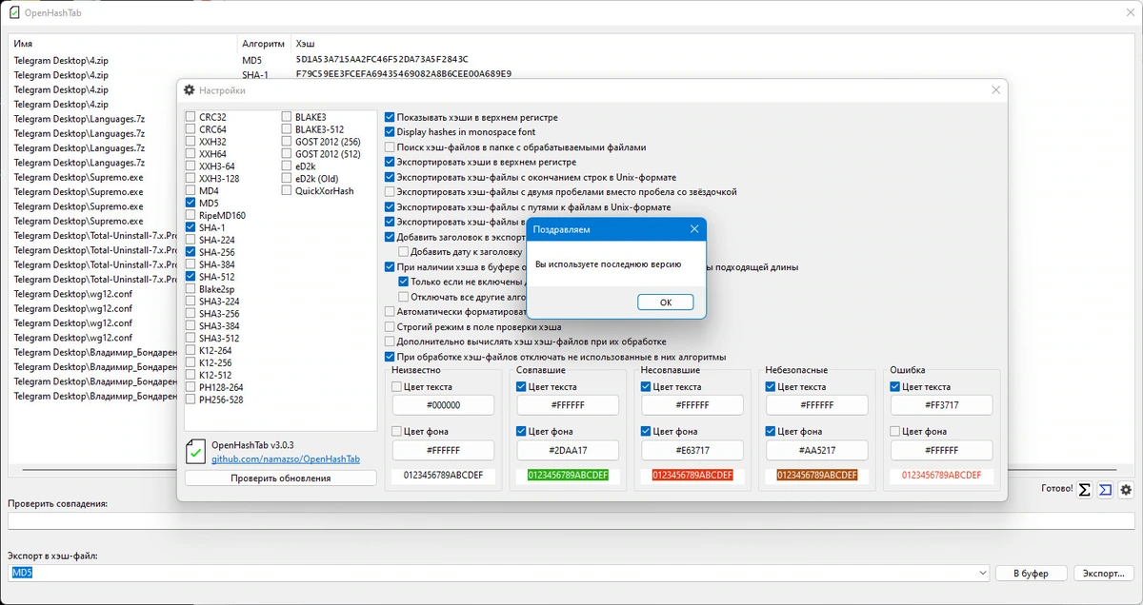
Task: Toggle Дополнительно вычислять хэш хэш-файлов option
Action: 389,342
